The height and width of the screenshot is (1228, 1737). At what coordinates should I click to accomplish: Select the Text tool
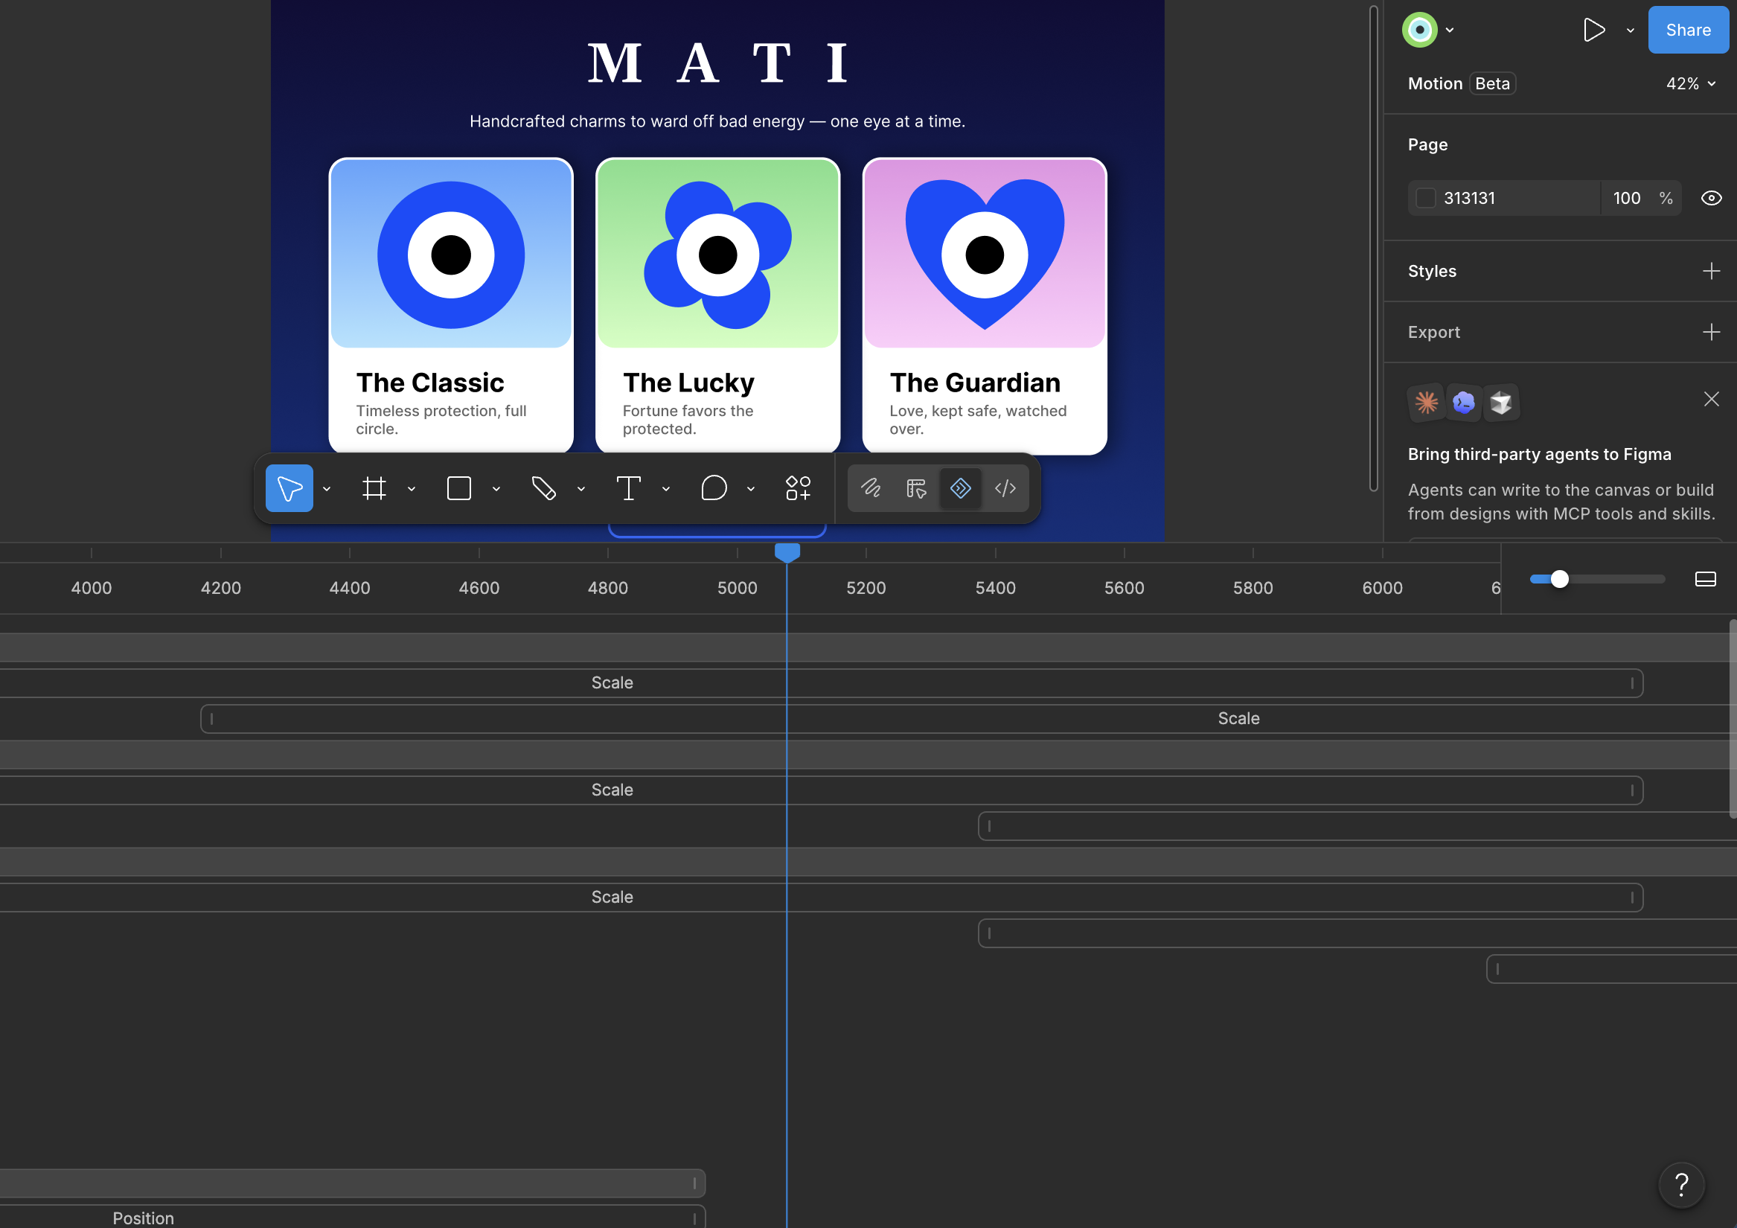tap(628, 488)
